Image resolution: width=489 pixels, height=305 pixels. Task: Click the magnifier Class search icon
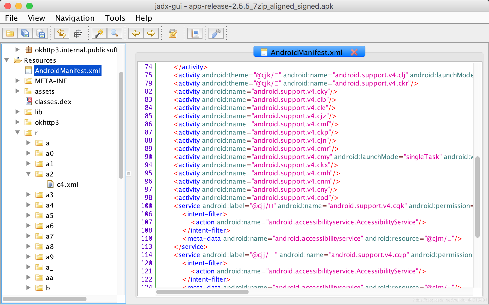114,33
